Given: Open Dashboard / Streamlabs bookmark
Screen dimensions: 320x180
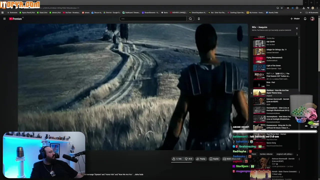Looking at the screenshot, I should pos(131,12).
